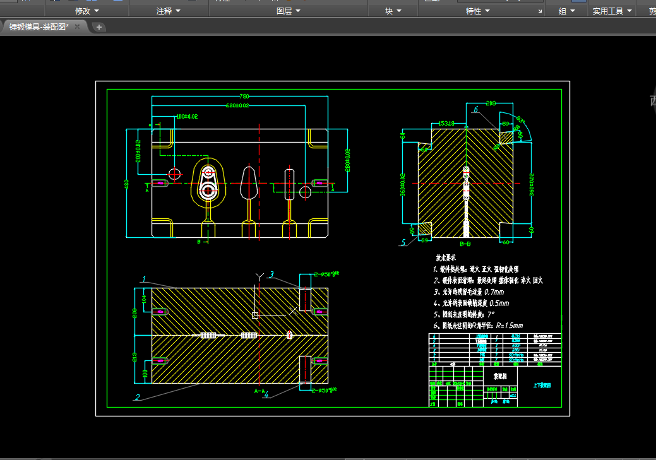Select the 技术要求 heading text
This screenshot has width=656, height=460.
(446, 258)
